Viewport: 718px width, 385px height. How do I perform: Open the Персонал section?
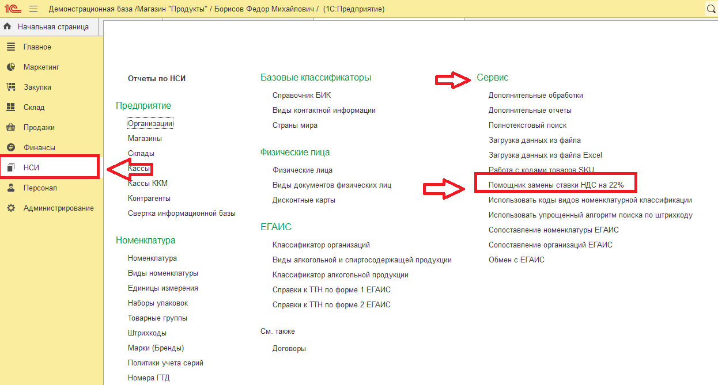(40, 188)
